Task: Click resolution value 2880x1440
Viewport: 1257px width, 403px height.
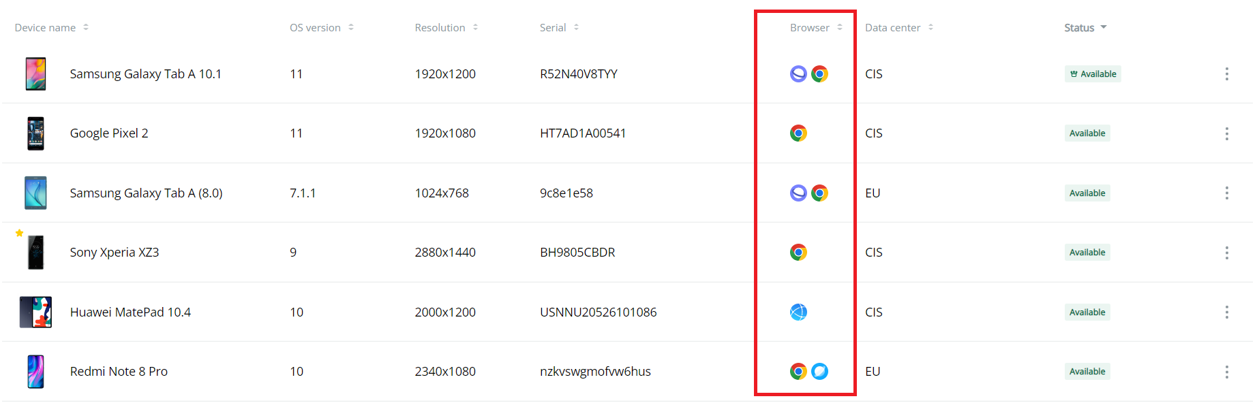Action: (445, 253)
